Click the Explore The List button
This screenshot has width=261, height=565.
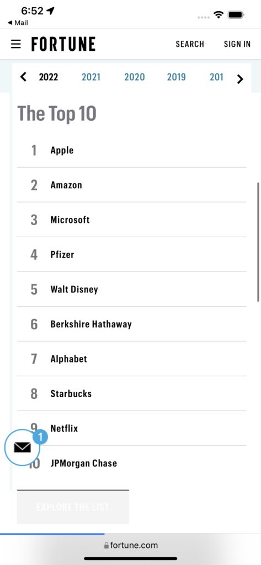pyautogui.click(x=73, y=507)
